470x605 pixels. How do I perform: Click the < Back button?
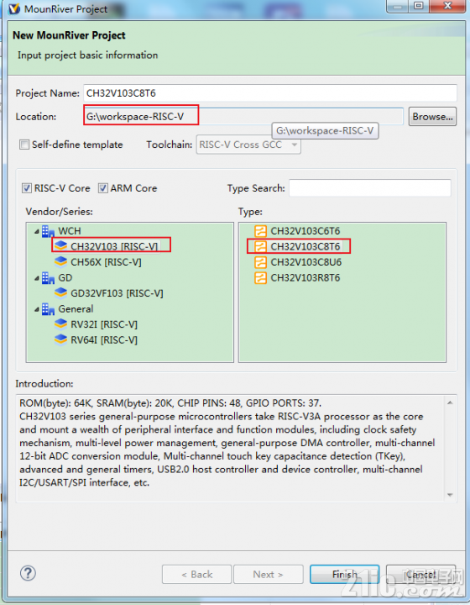point(197,575)
